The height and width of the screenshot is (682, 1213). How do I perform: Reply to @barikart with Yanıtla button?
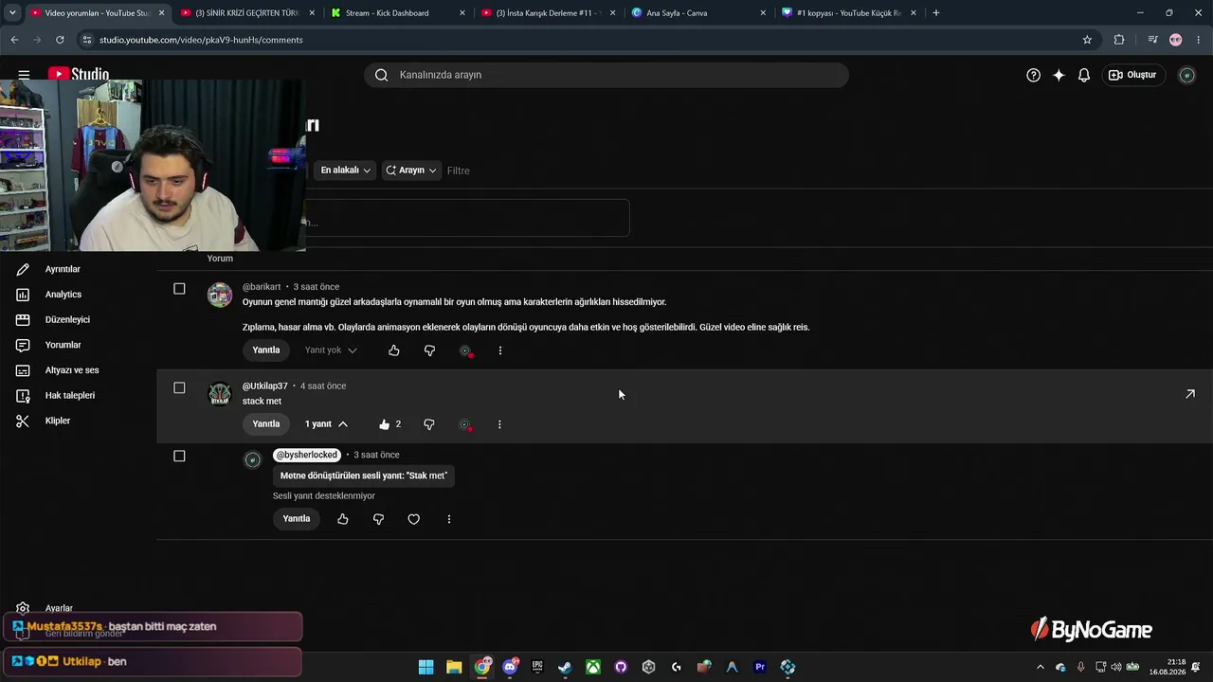tap(266, 350)
